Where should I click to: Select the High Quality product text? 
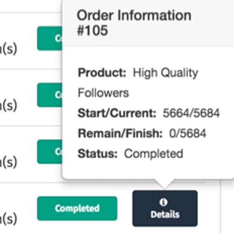[165, 73]
